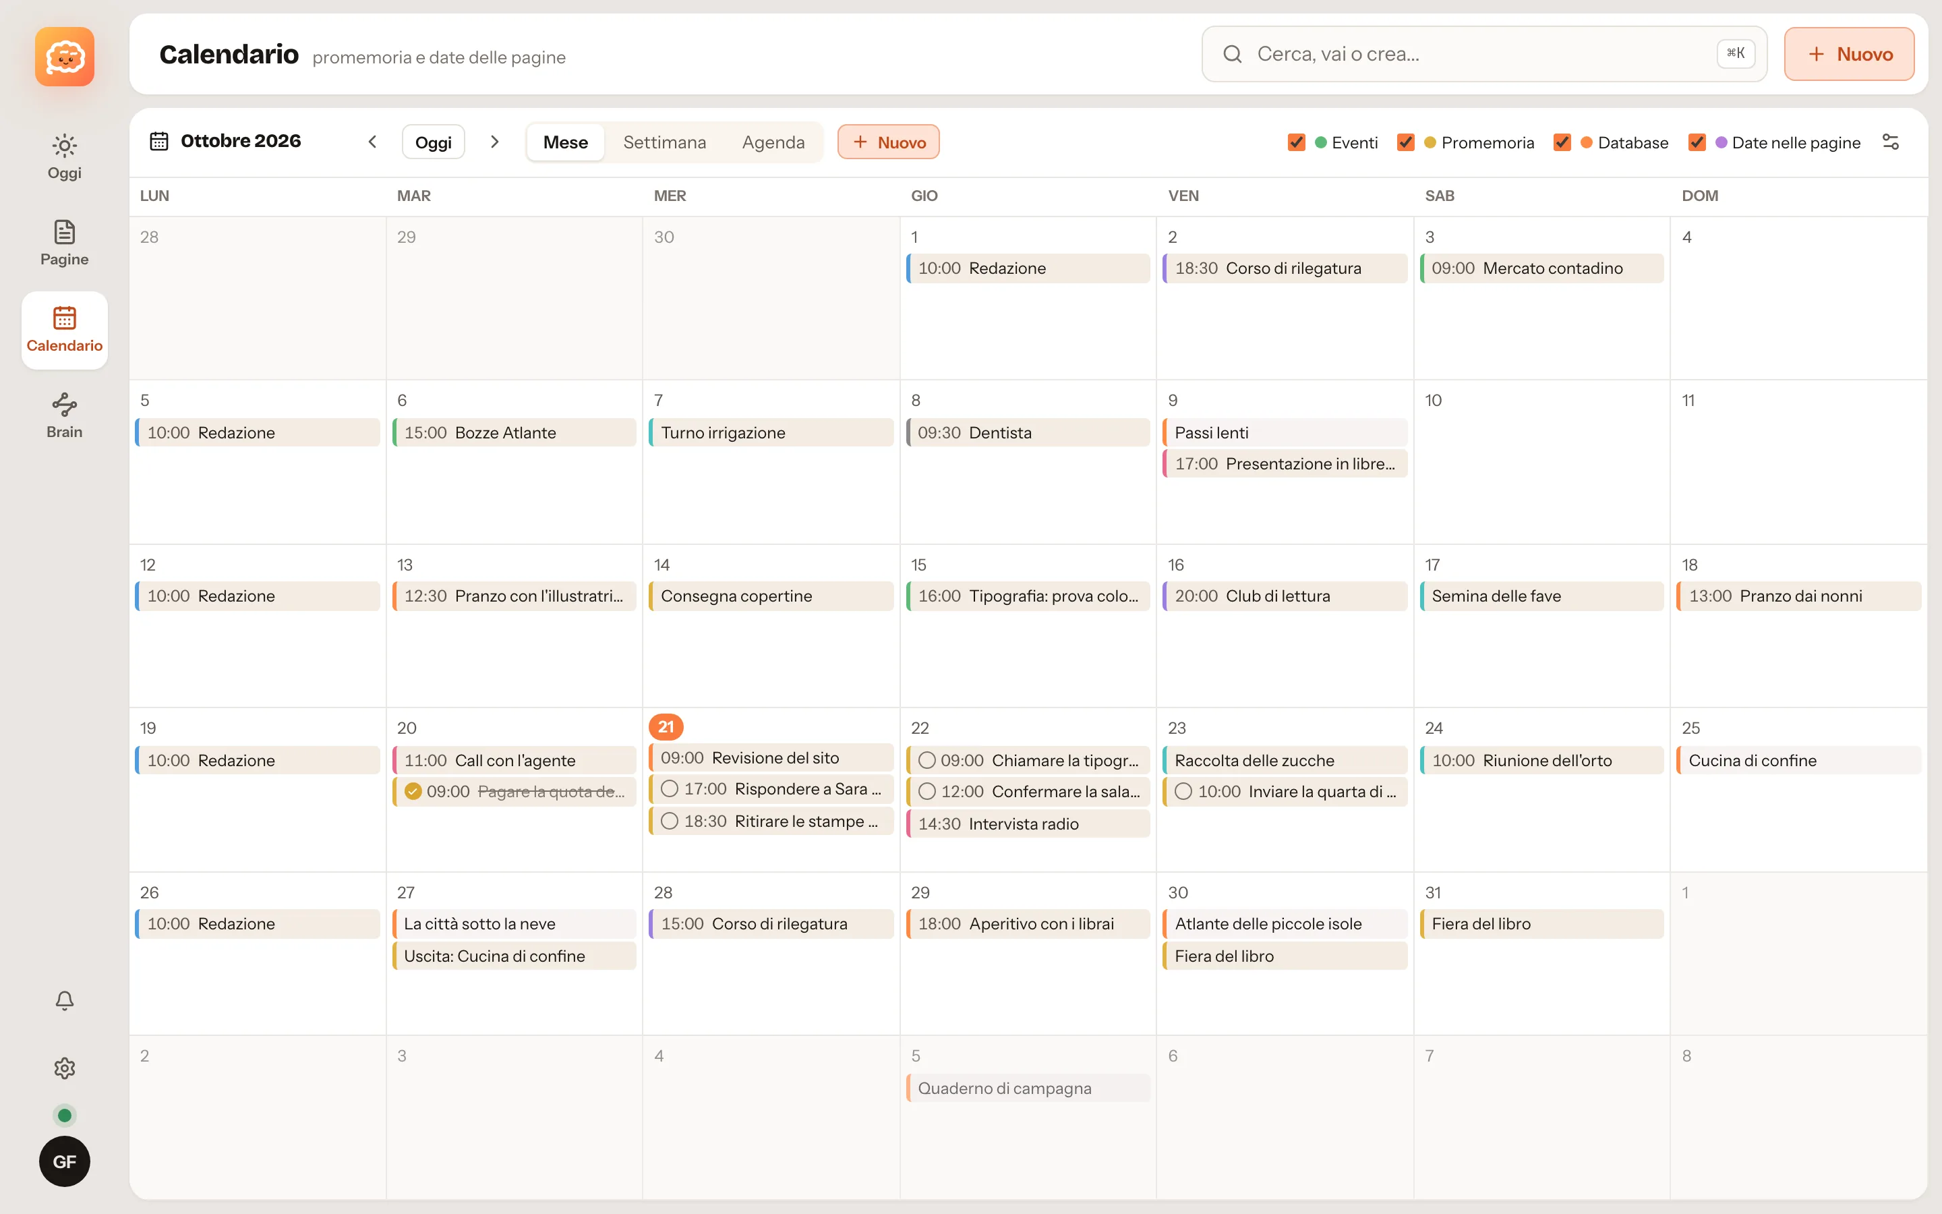The height and width of the screenshot is (1214, 1942).
Task: Switch to the Settimana view tab
Action: [664, 142]
